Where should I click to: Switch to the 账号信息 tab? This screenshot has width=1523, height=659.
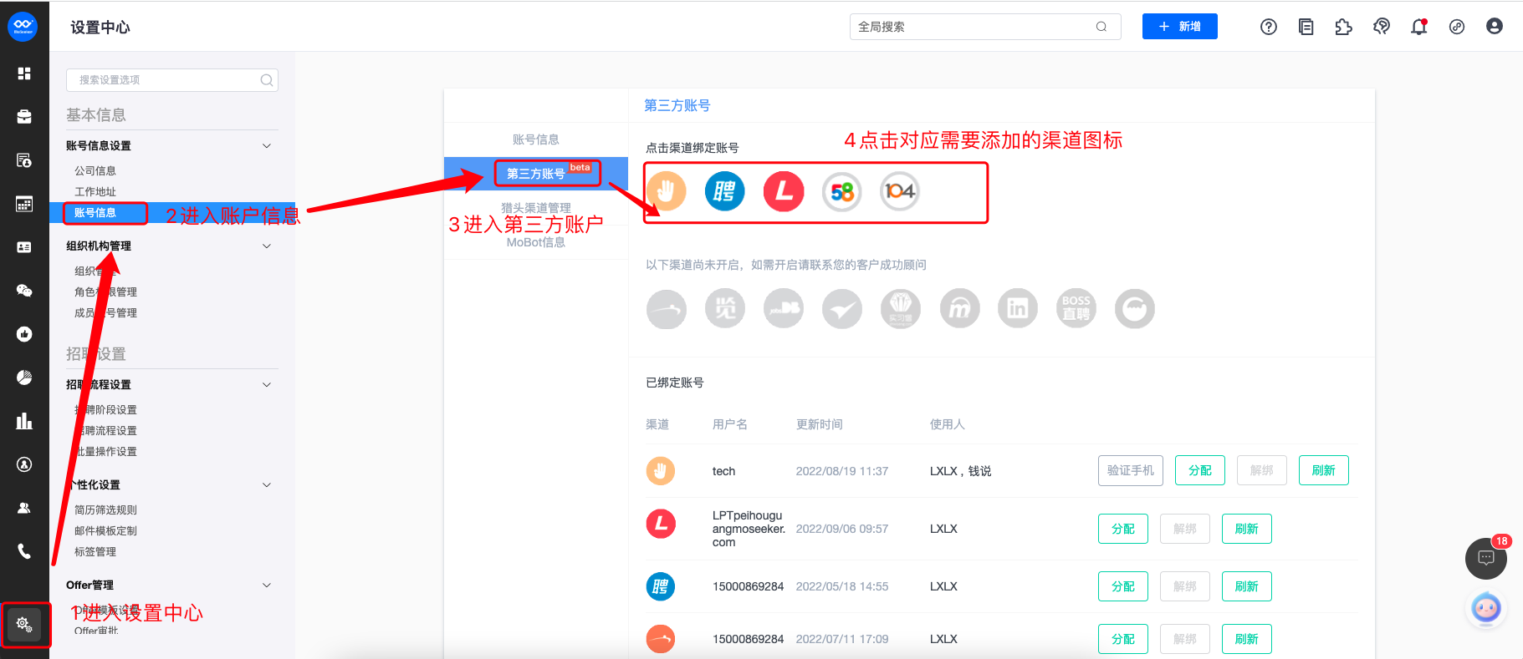pyautogui.click(x=536, y=139)
